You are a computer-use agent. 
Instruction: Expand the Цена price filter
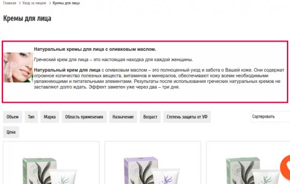point(11,132)
